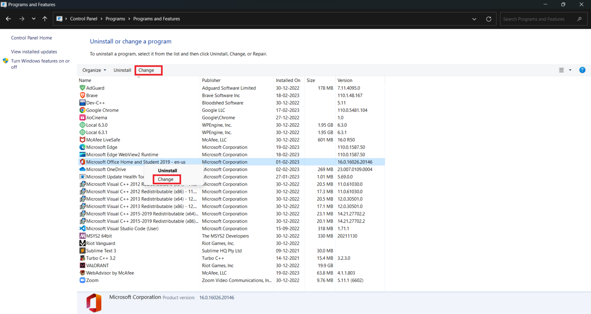
Task: Click the WebAdvisor by McAfee icon
Action: tap(82, 273)
